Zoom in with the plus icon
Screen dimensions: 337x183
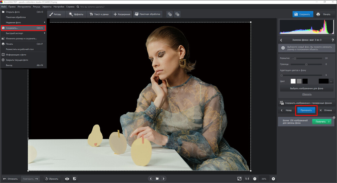pyautogui.click(x=273, y=179)
